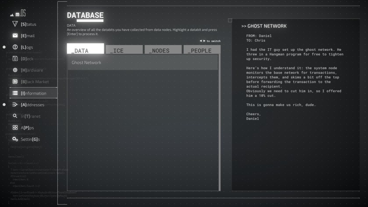
Task: Switch to the _ICE tab
Action: click(x=124, y=50)
